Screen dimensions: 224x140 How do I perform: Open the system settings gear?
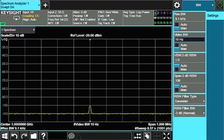coord(177,5)
